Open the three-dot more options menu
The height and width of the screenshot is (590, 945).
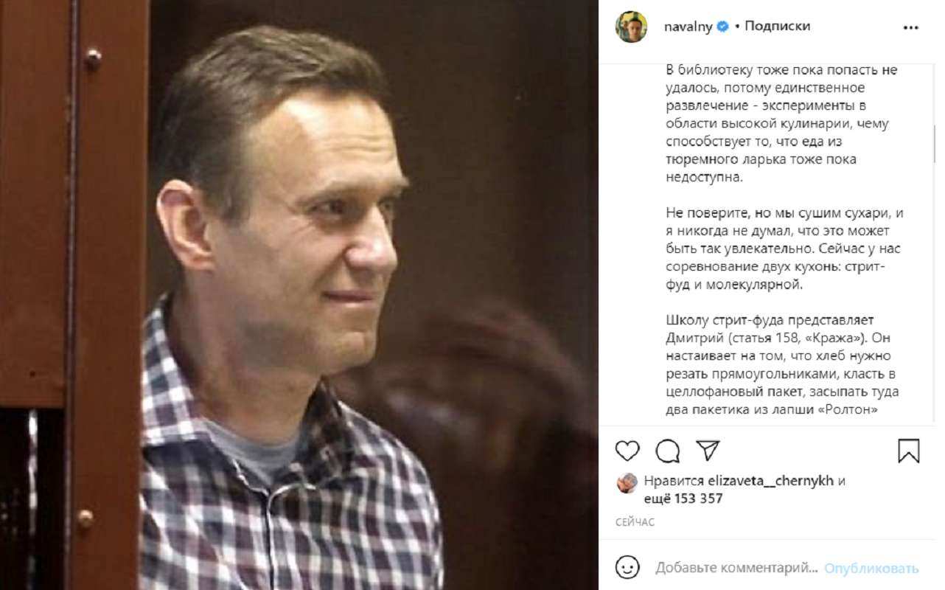click(x=911, y=27)
